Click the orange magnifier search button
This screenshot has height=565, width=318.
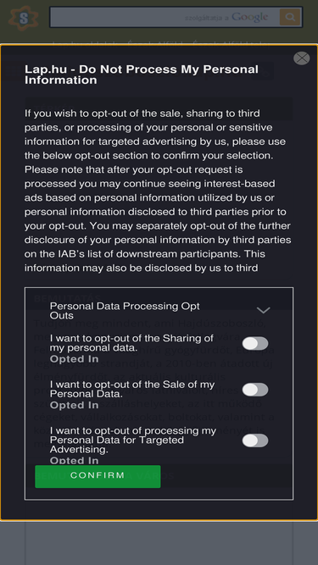[x=290, y=17]
